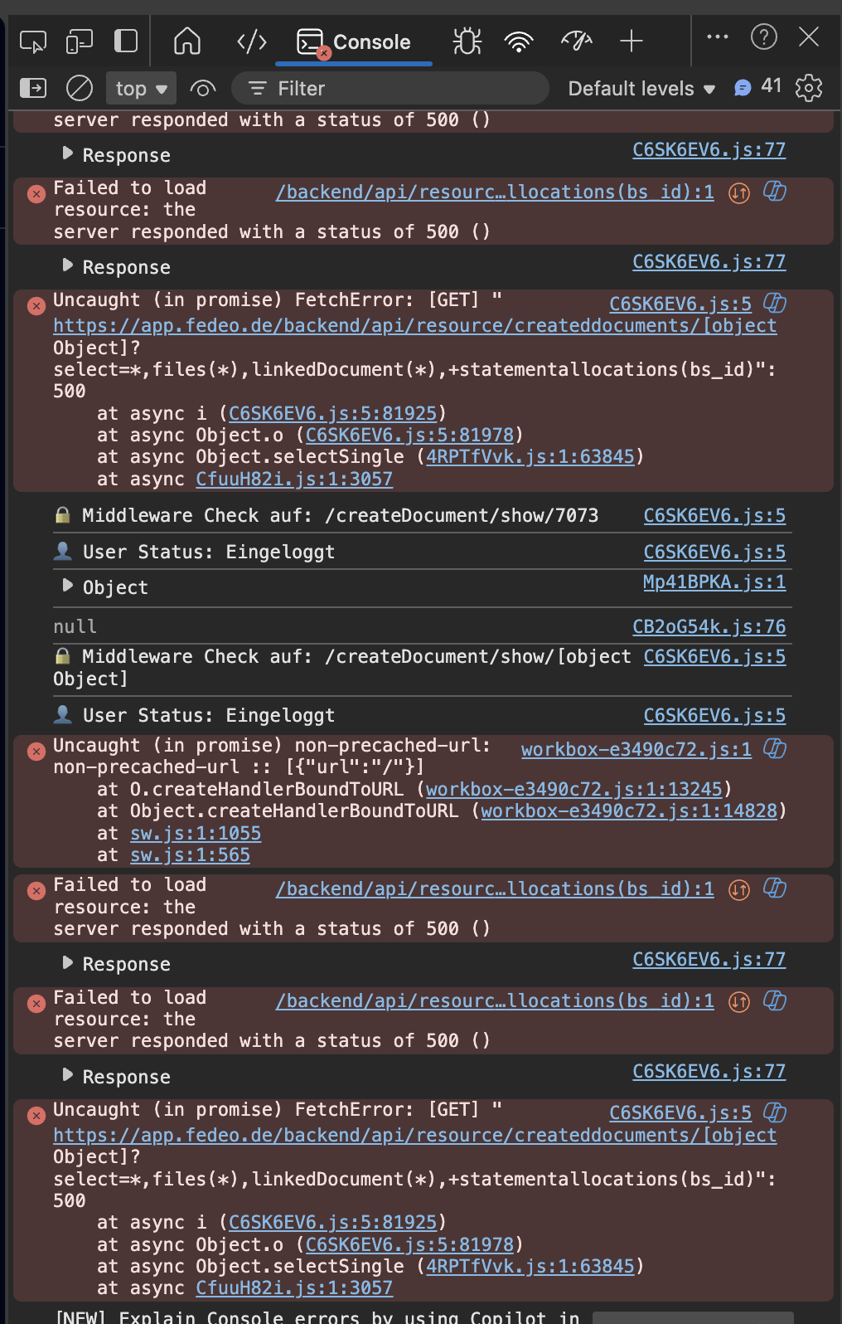Open the Mp41BPKA.js:1 source link
The image size is (842, 1324).
click(x=714, y=582)
